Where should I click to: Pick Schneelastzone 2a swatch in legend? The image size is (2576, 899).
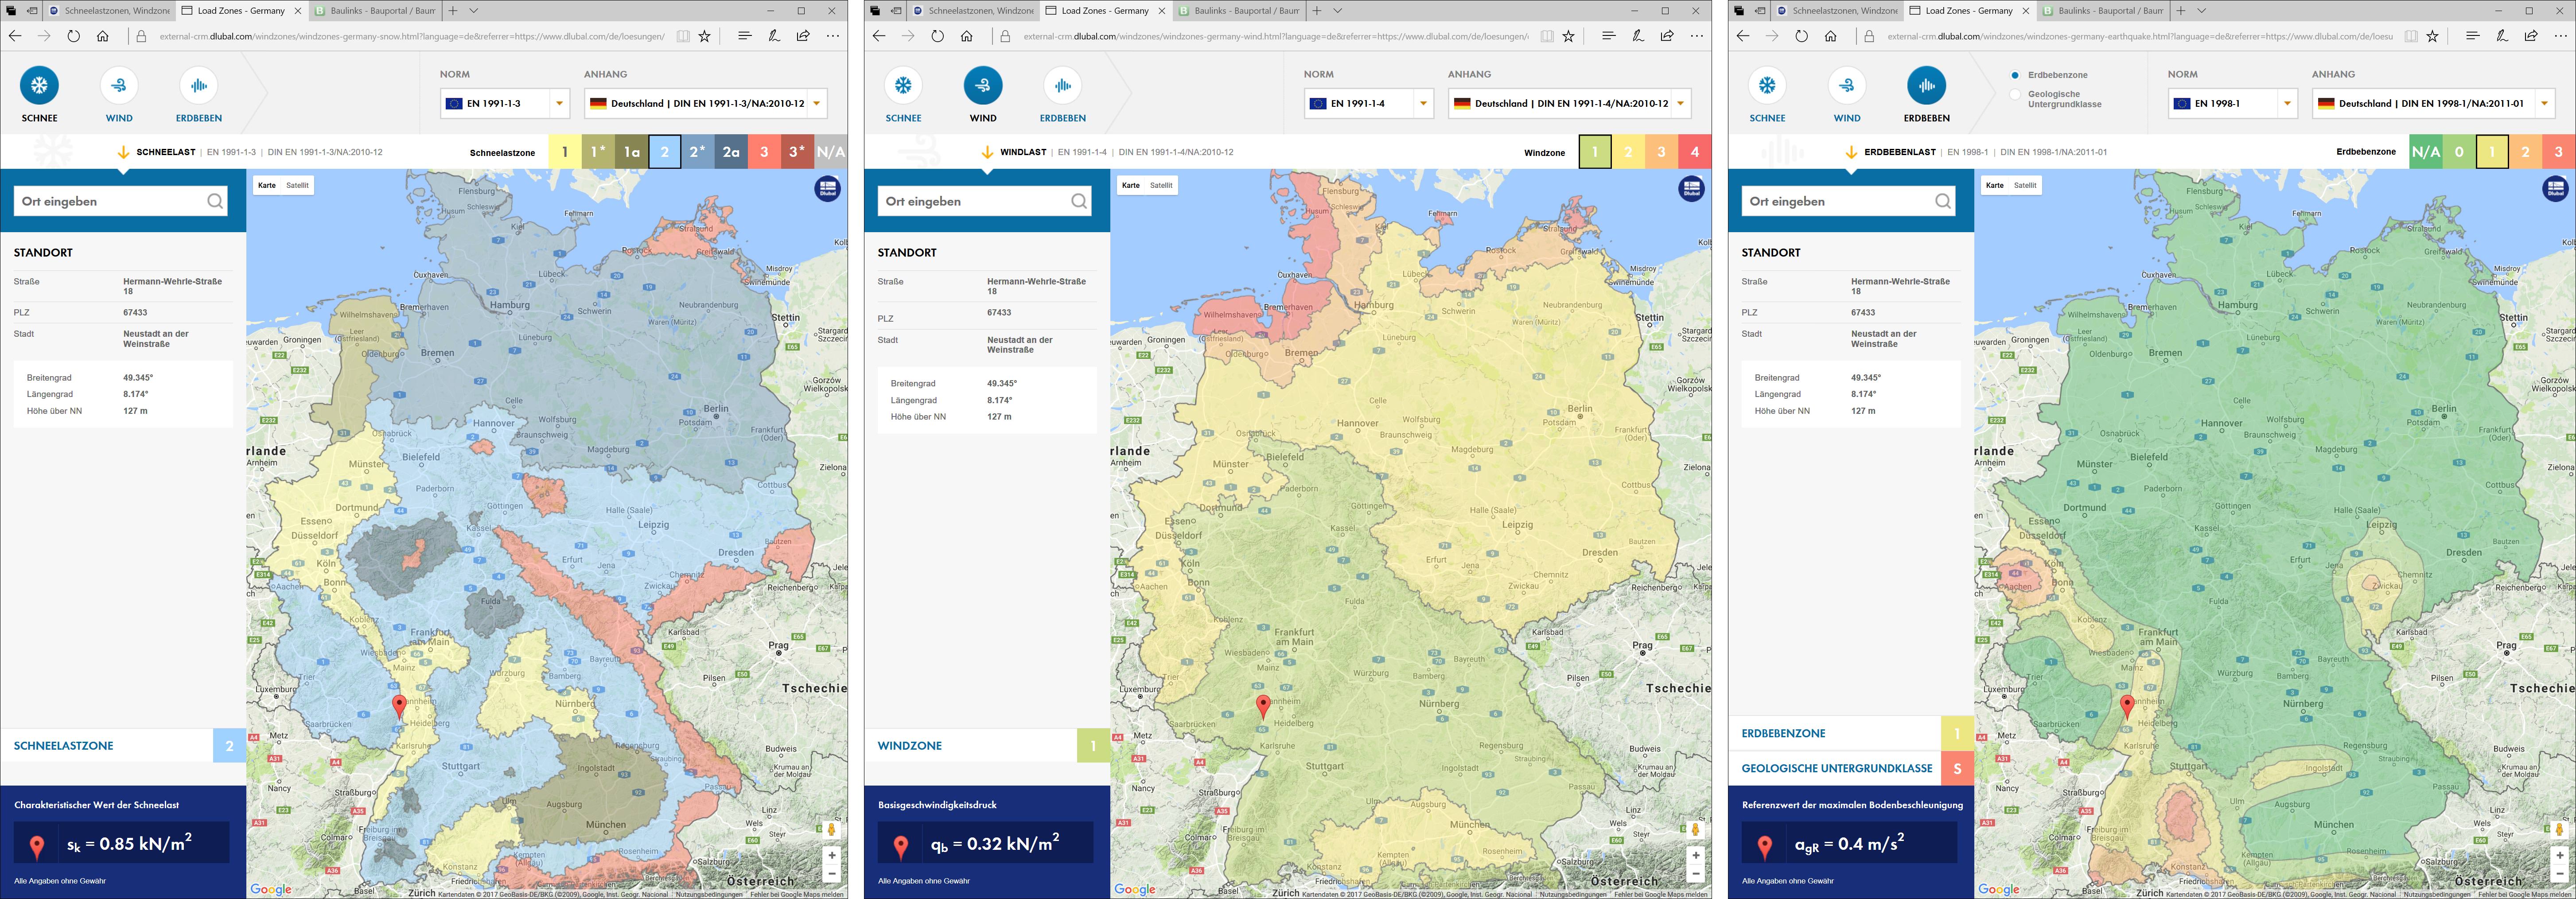click(731, 152)
